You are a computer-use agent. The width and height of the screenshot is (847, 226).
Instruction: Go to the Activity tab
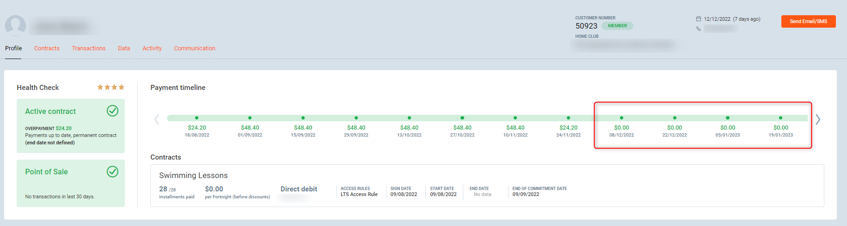pyautogui.click(x=152, y=48)
